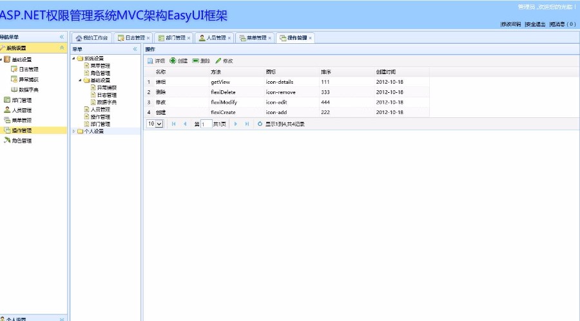
Task: Jump to the last page of results
Action: click(x=247, y=124)
